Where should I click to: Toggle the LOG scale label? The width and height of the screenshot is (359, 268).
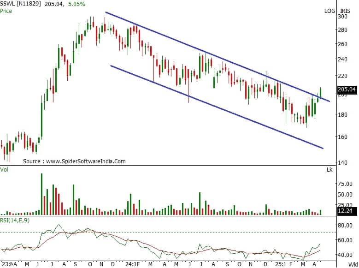(x=330, y=10)
